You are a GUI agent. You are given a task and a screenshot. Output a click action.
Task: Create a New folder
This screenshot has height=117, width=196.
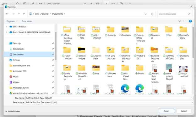(27, 21)
